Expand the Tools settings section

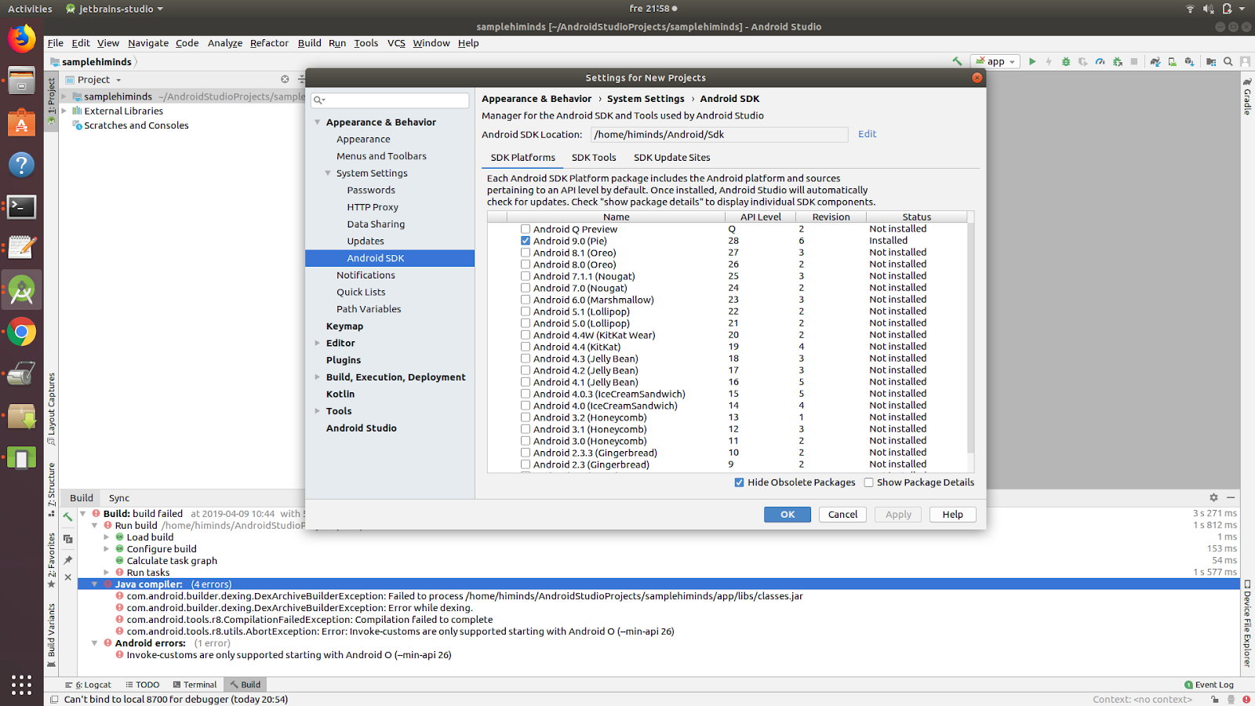coord(318,411)
